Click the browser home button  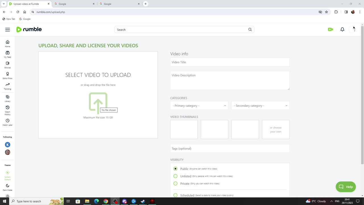24,12
